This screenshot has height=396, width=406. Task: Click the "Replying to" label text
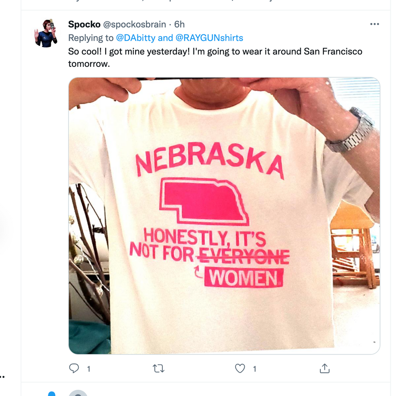pyautogui.click(x=91, y=38)
